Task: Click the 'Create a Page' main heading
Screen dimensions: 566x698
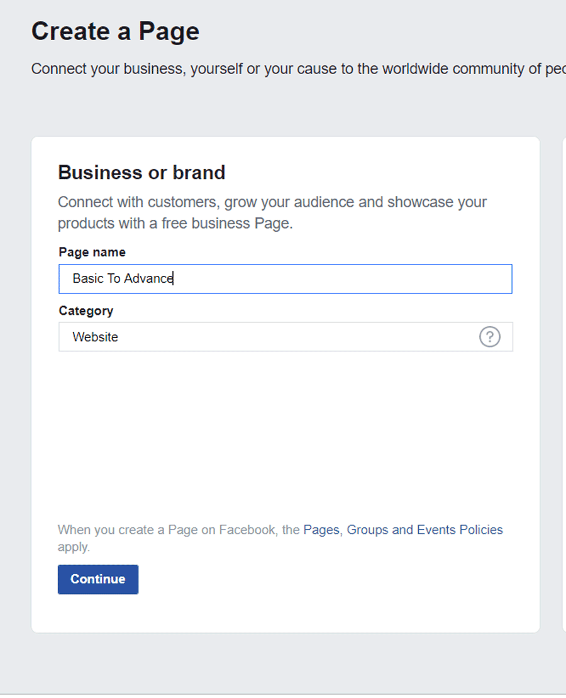Action: pyautogui.click(x=116, y=31)
